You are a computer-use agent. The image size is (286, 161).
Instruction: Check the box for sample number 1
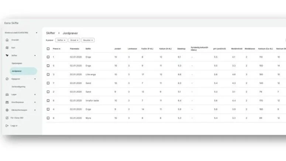click(48, 57)
